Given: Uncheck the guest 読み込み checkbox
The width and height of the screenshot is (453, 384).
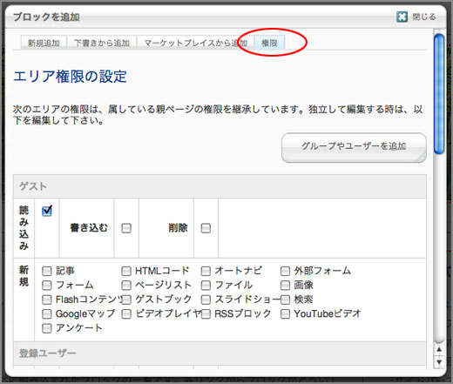Looking at the screenshot, I should 47,211.
